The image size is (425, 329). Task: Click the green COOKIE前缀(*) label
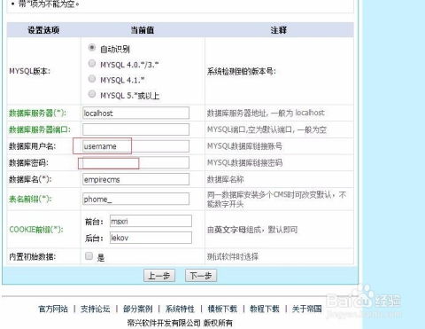click(x=36, y=230)
